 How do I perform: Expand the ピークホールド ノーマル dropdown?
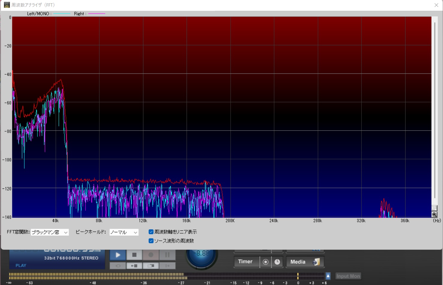pos(124,233)
